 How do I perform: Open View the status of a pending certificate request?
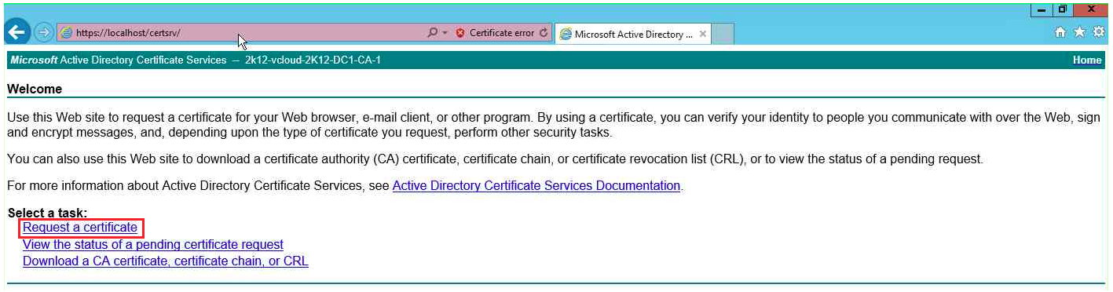(x=153, y=244)
